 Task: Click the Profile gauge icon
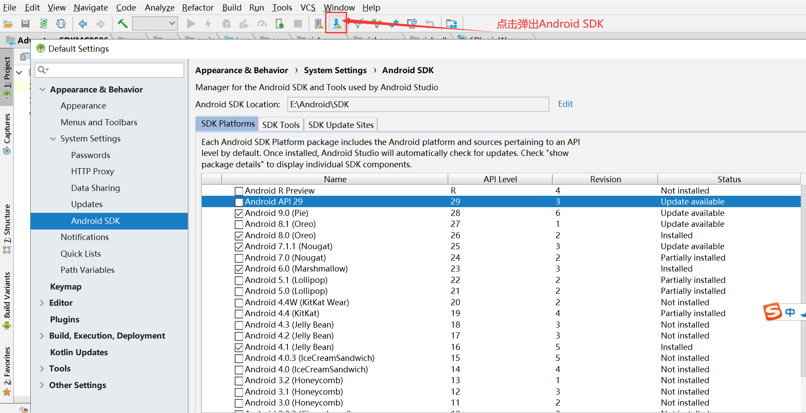[x=262, y=24]
